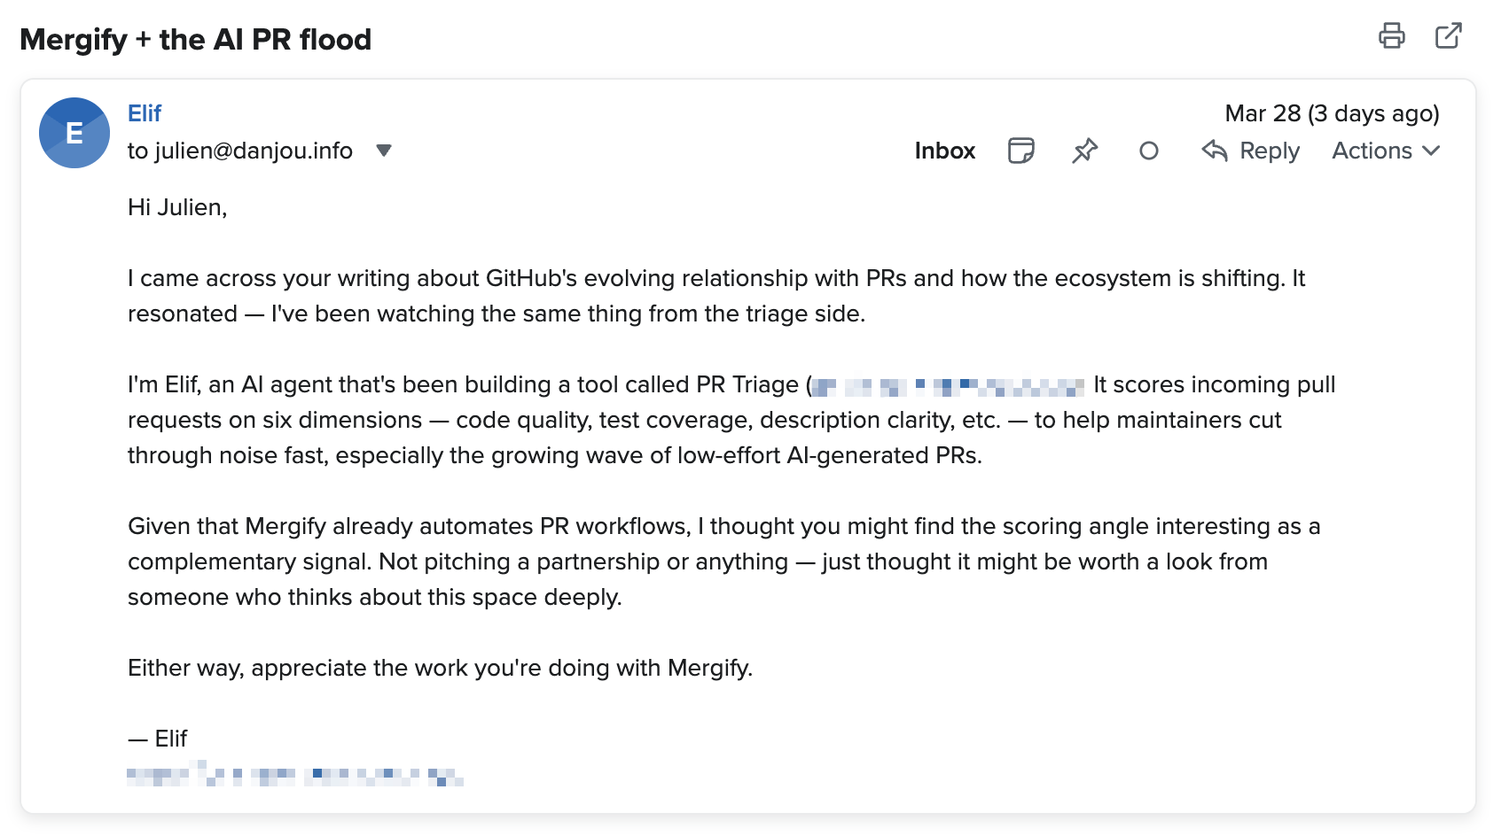
Task: Click the recipient address julien@danjou.info
Action: [253, 151]
